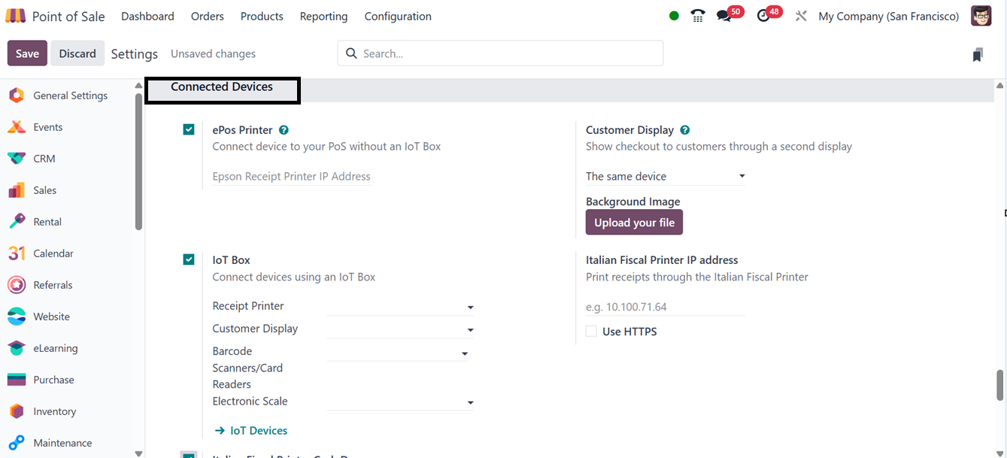Open the activities clock icon
The image size is (1007, 458).
[764, 16]
